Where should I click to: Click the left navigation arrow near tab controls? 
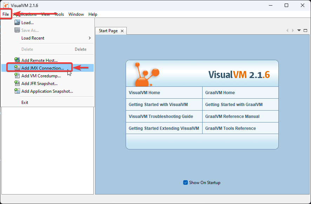tap(287, 30)
